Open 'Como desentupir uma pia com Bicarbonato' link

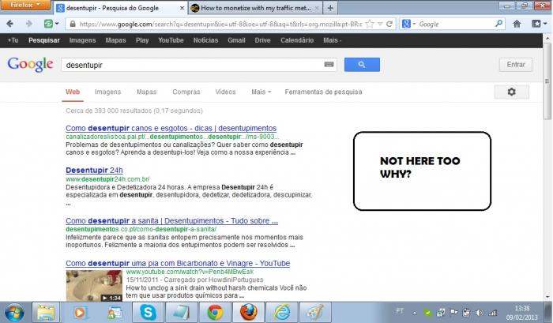(178, 263)
